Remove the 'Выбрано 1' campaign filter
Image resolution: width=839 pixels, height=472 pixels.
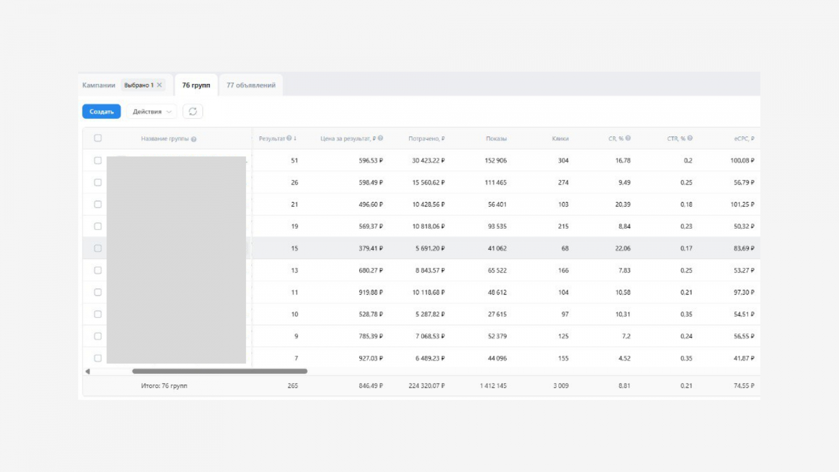(x=159, y=85)
